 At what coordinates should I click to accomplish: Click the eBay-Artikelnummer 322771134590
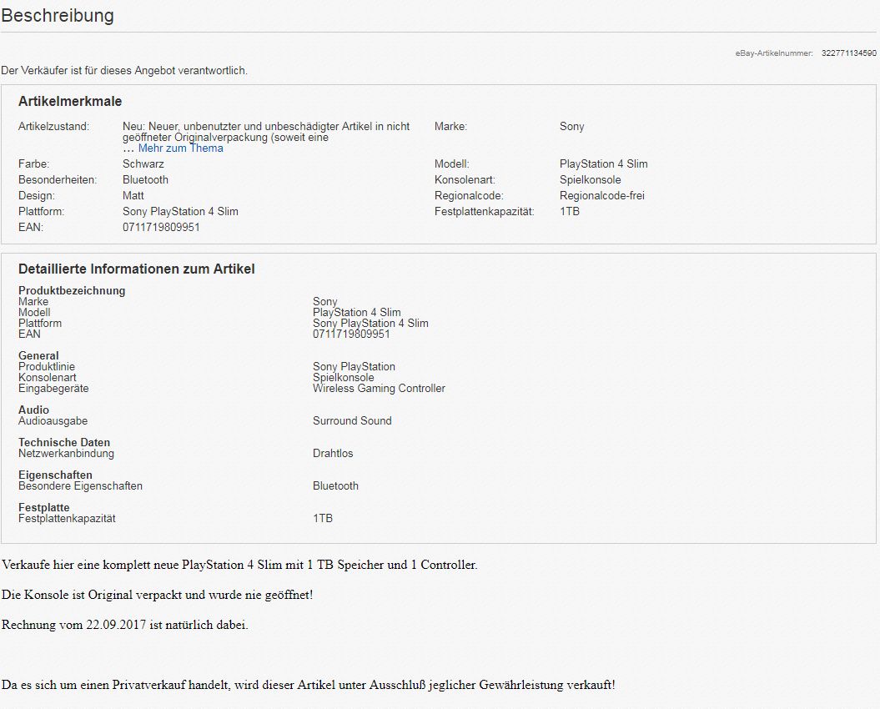848,53
